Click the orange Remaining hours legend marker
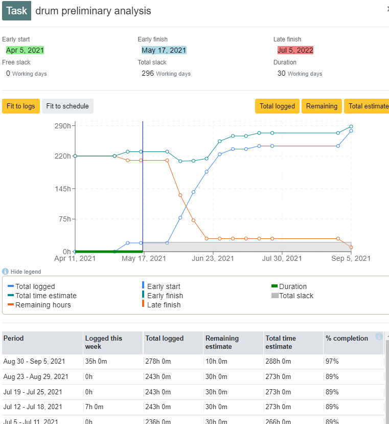Screen dimensions: 389x424 pos(11,304)
